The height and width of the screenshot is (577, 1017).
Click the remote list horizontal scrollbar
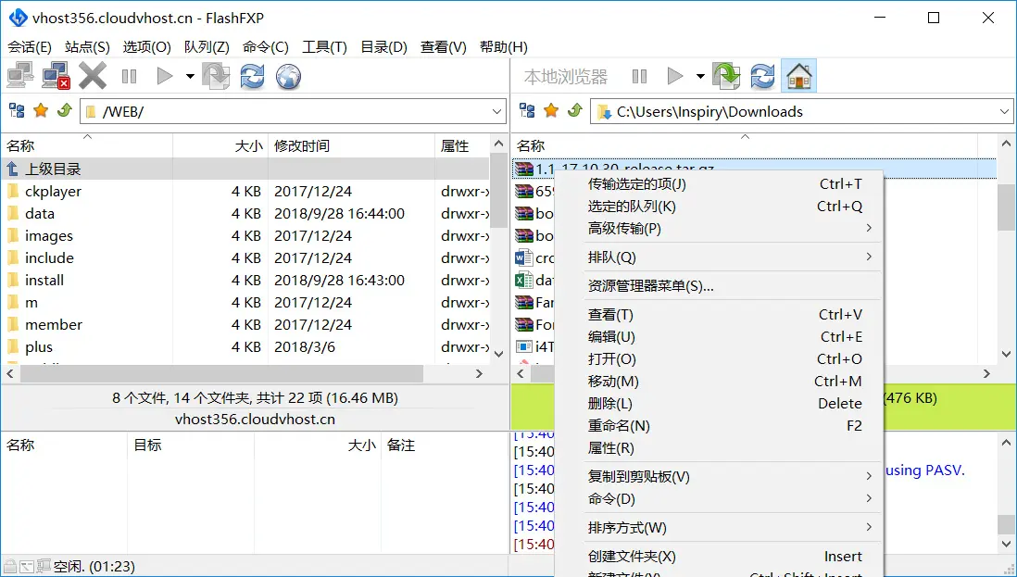pos(221,373)
